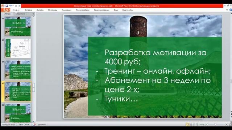This screenshot has height=130, width=232.
Task: Undo the last action
Action: pyautogui.click(x=11, y=6)
